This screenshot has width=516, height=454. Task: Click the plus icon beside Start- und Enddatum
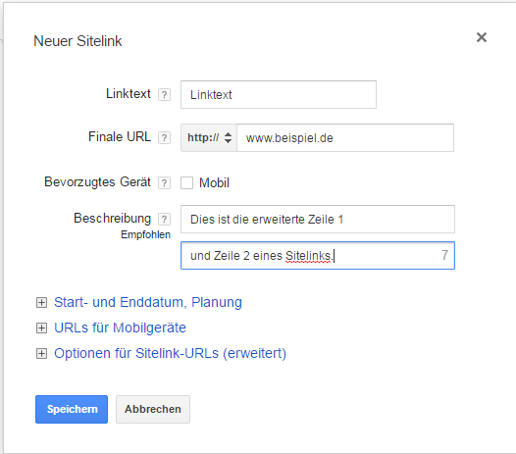click(x=41, y=302)
